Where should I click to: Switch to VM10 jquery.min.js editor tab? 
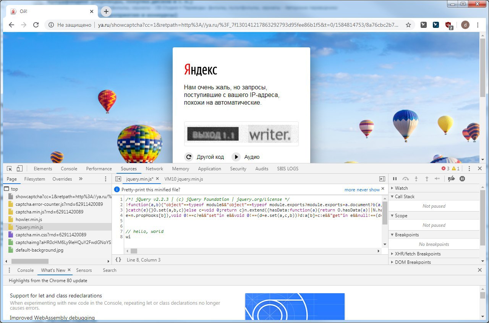[184, 179]
